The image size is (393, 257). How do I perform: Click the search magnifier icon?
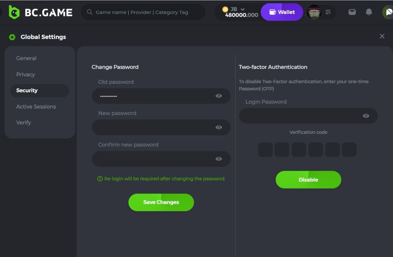(89, 12)
